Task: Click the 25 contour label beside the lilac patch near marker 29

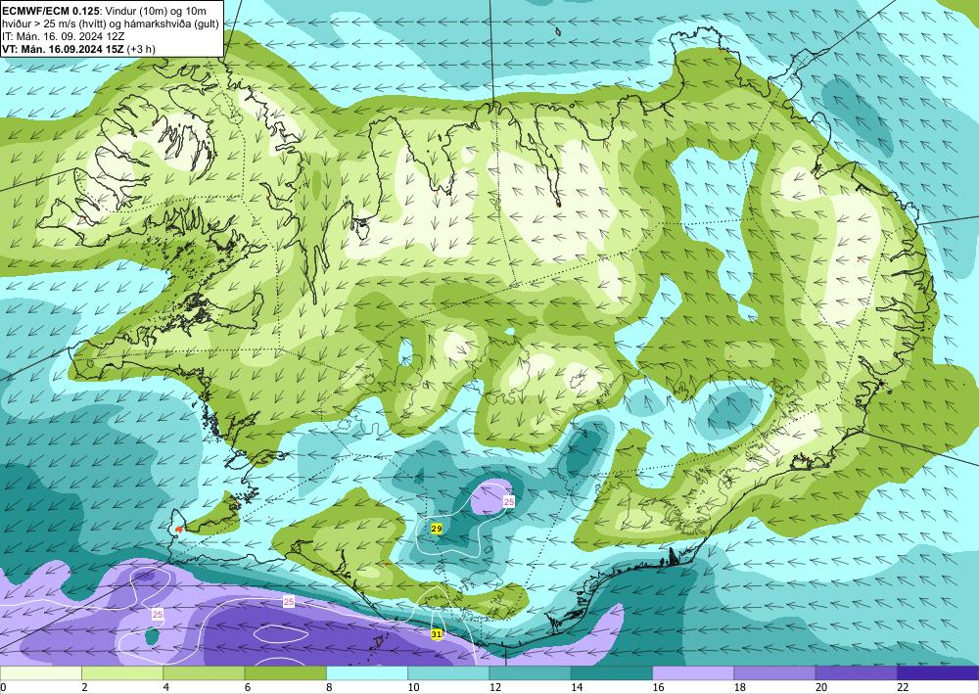Action: click(509, 502)
